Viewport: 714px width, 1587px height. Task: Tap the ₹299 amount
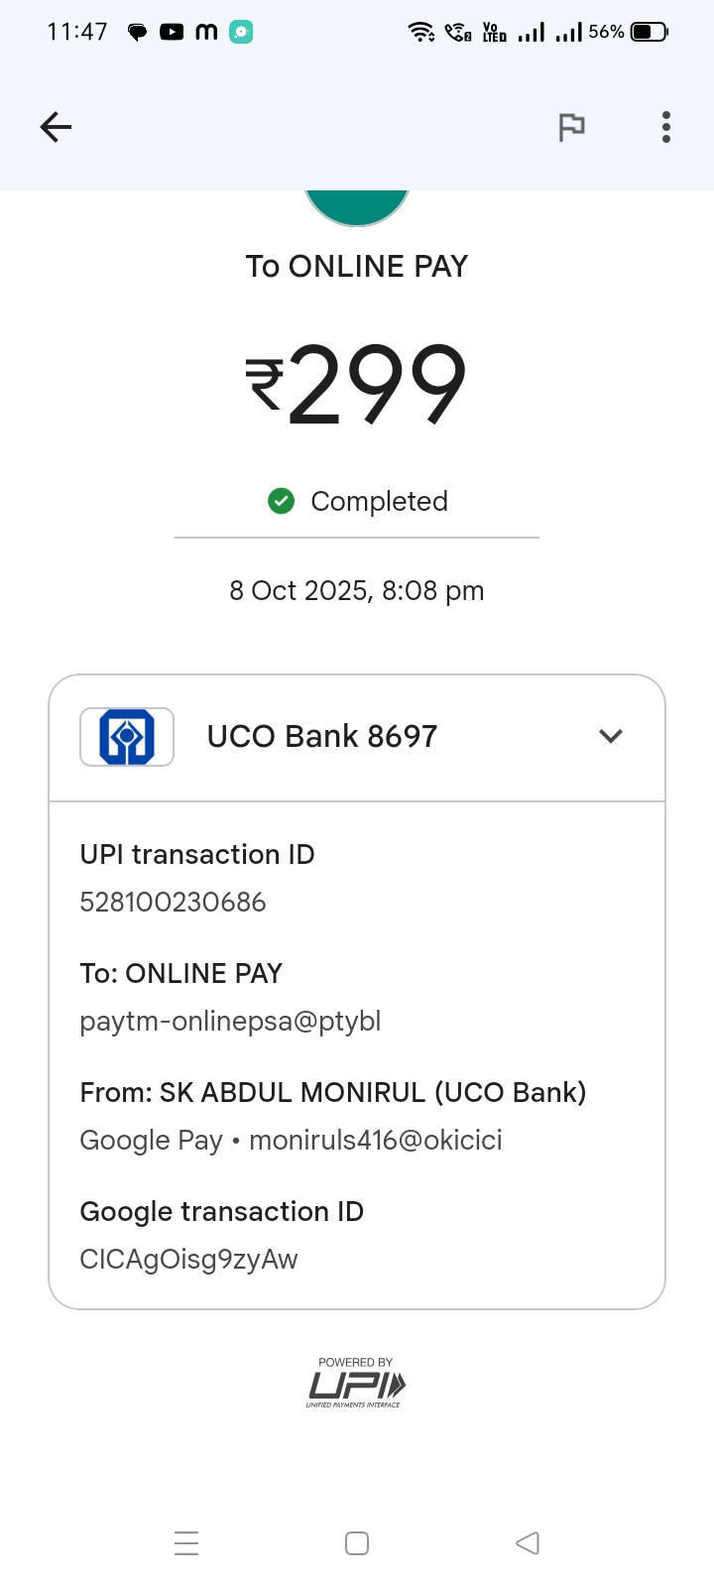tap(357, 385)
